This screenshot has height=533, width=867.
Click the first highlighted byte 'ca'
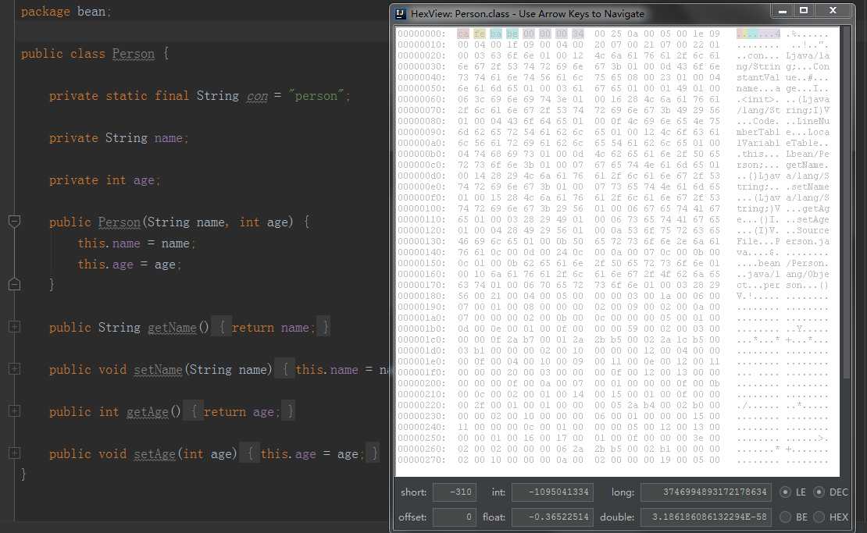pos(463,34)
